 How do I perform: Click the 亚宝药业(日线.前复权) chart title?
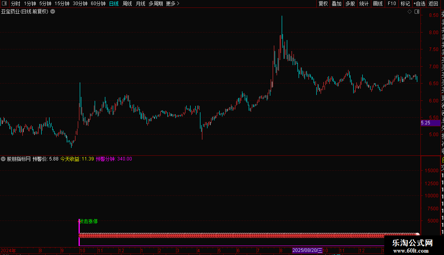tap(25, 12)
